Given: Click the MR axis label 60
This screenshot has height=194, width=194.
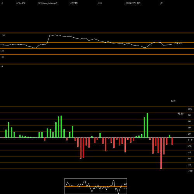Looking at the screenshot, I should pos(189,121).
